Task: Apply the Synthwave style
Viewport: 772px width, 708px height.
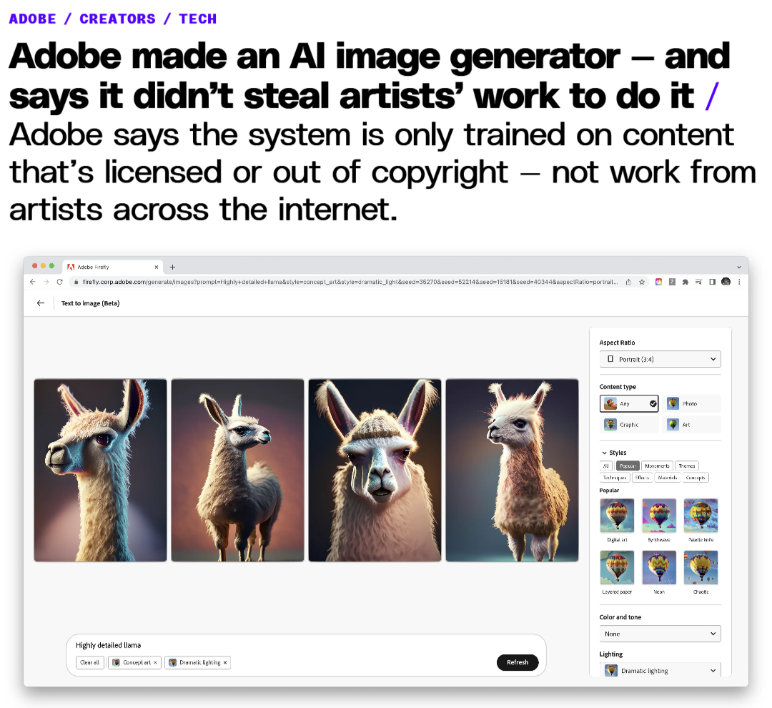Action: pyautogui.click(x=659, y=516)
